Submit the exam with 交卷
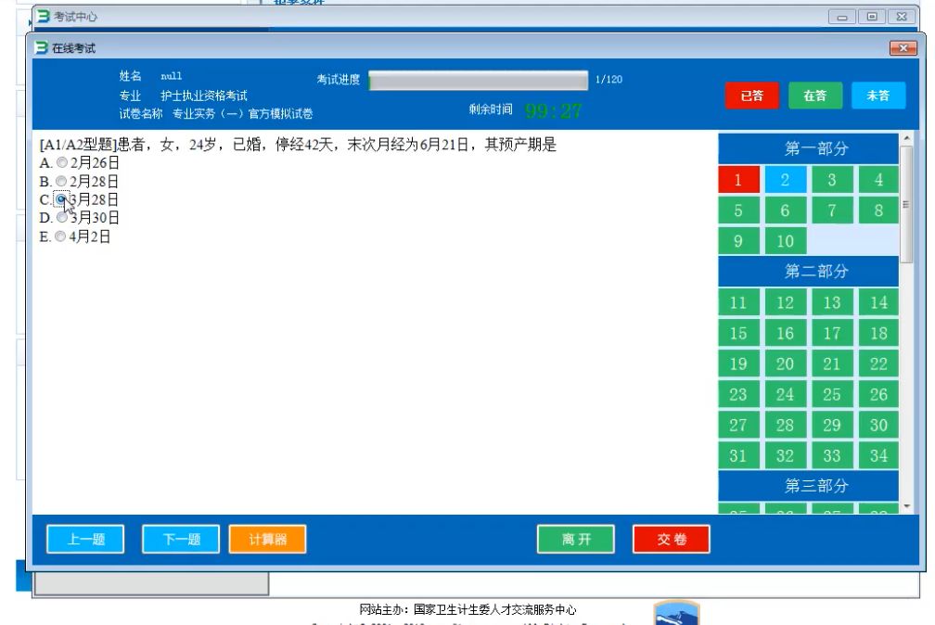The height and width of the screenshot is (625, 935). click(x=671, y=539)
